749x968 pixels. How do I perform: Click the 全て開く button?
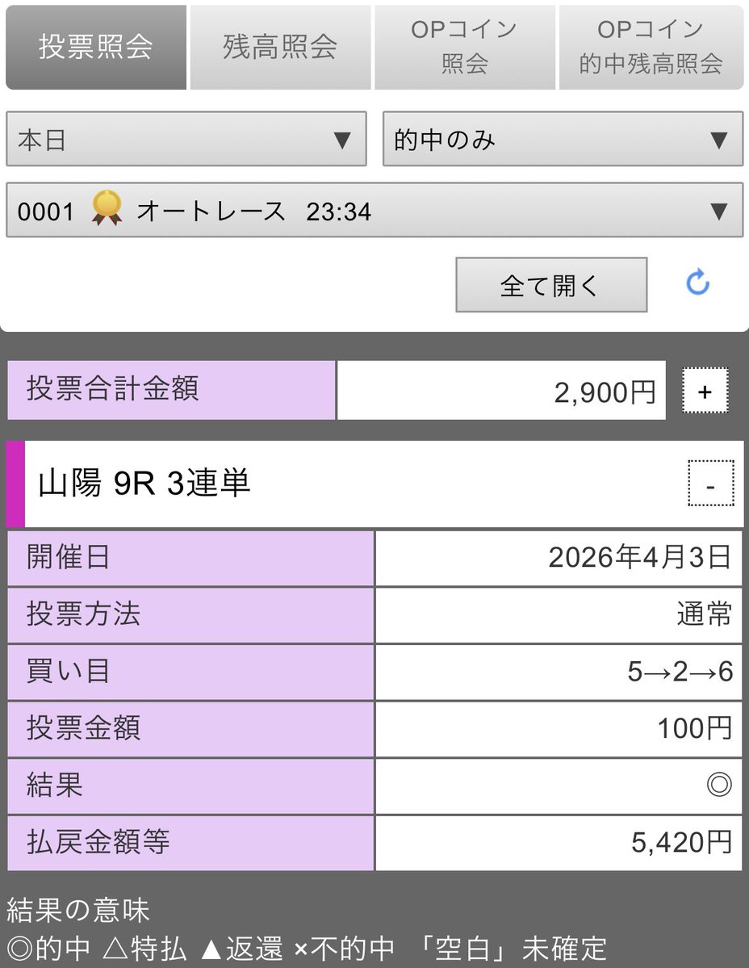point(551,284)
